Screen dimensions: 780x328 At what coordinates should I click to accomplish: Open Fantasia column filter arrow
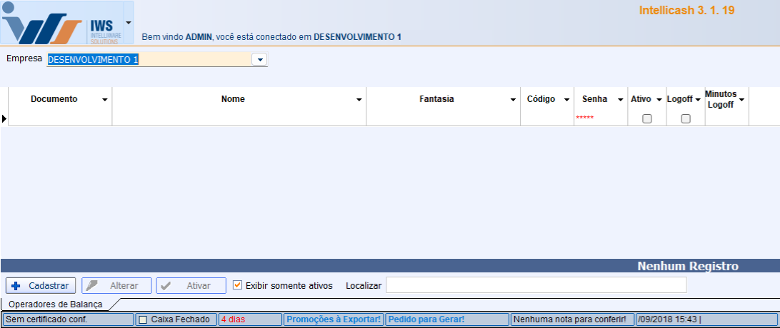(x=513, y=100)
